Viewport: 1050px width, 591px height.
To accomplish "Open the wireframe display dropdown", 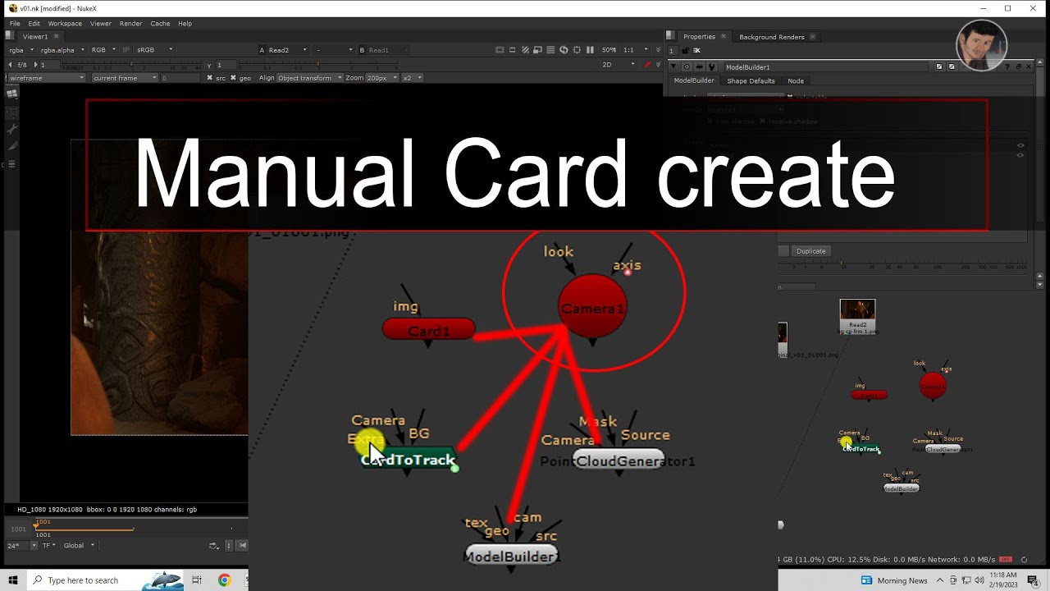I will point(46,78).
